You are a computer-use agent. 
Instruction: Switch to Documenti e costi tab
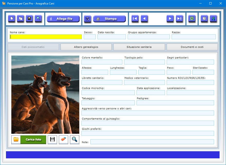(192, 47)
